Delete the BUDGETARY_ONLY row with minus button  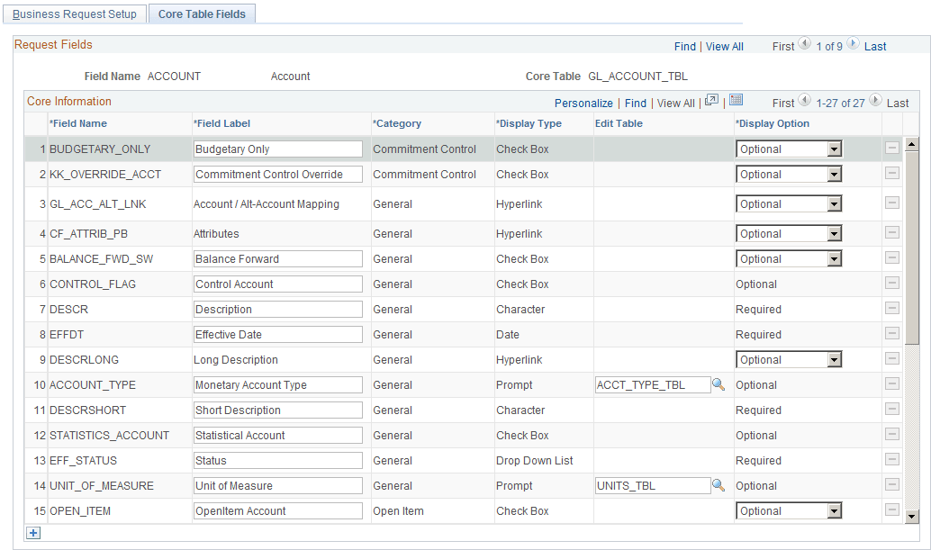891,149
